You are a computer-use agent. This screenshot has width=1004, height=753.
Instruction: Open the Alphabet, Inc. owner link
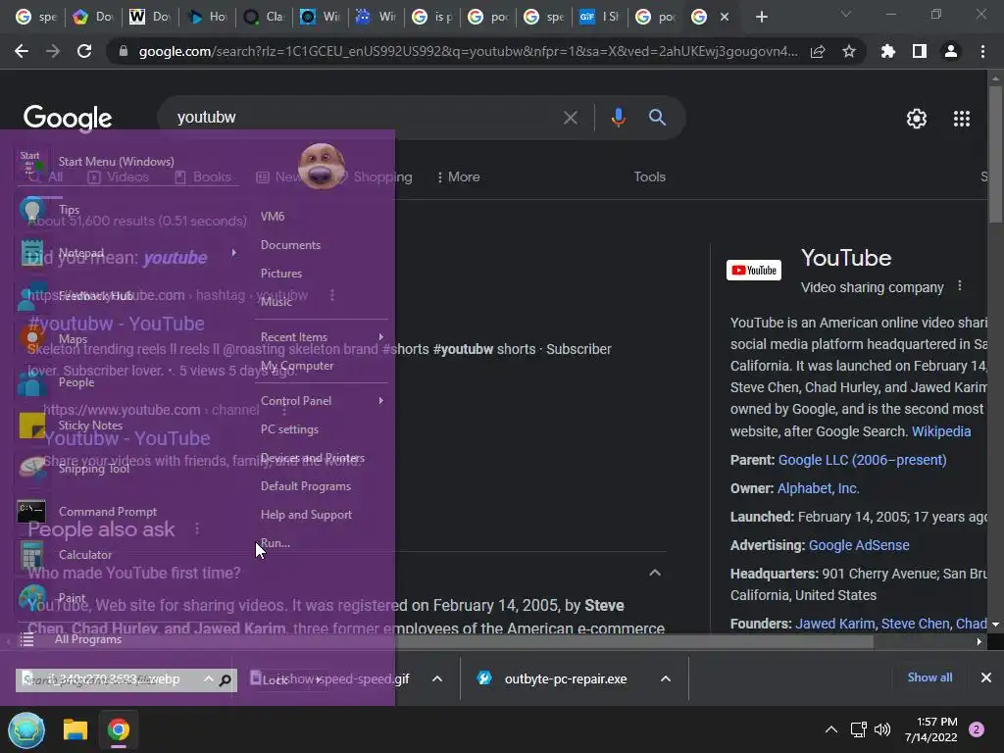pos(818,488)
